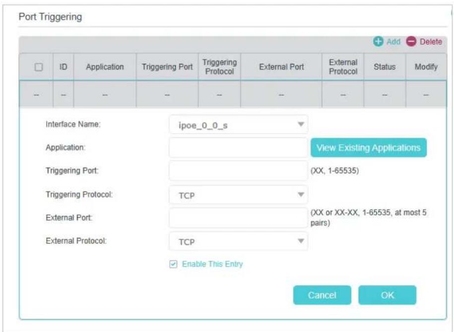The height and width of the screenshot is (332, 454).
Task: Click the Cancel button
Action: (322, 295)
